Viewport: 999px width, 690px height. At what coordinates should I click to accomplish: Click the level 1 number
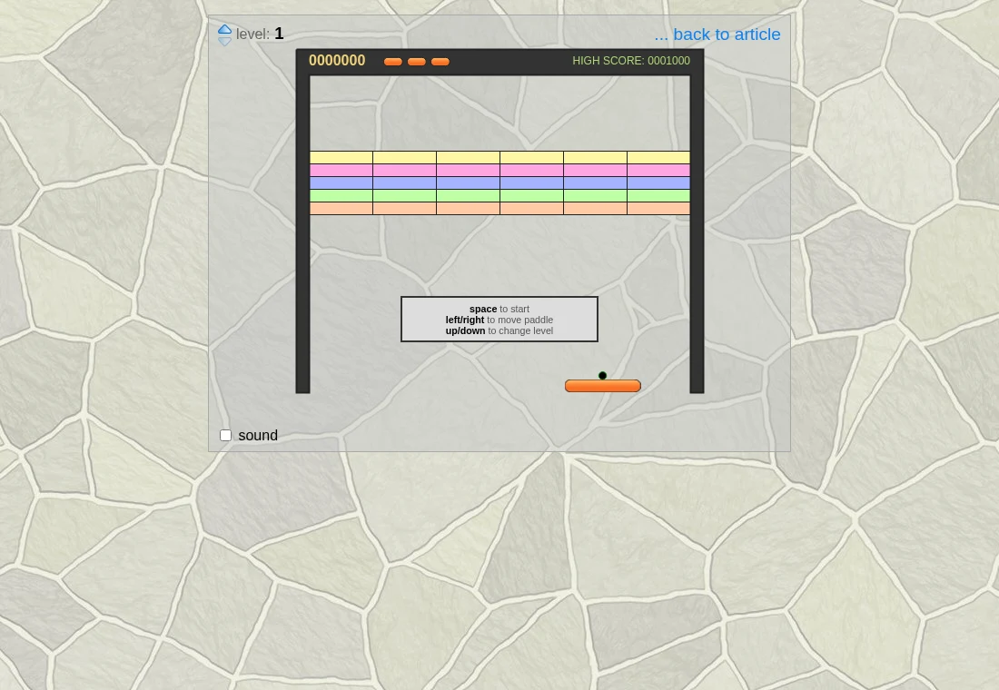[279, 34]
